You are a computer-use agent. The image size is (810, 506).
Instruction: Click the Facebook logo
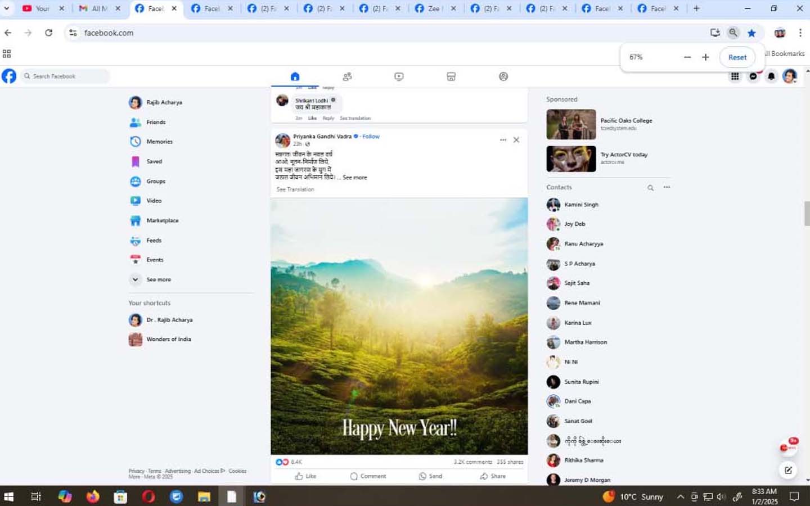click(9, 76)
